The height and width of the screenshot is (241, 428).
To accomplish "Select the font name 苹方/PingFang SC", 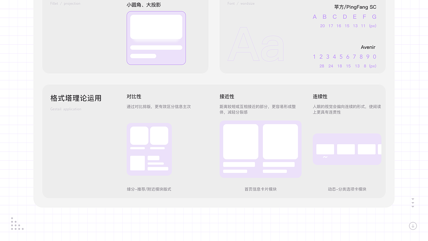I will pyautogui.click(x=355, y=7).
